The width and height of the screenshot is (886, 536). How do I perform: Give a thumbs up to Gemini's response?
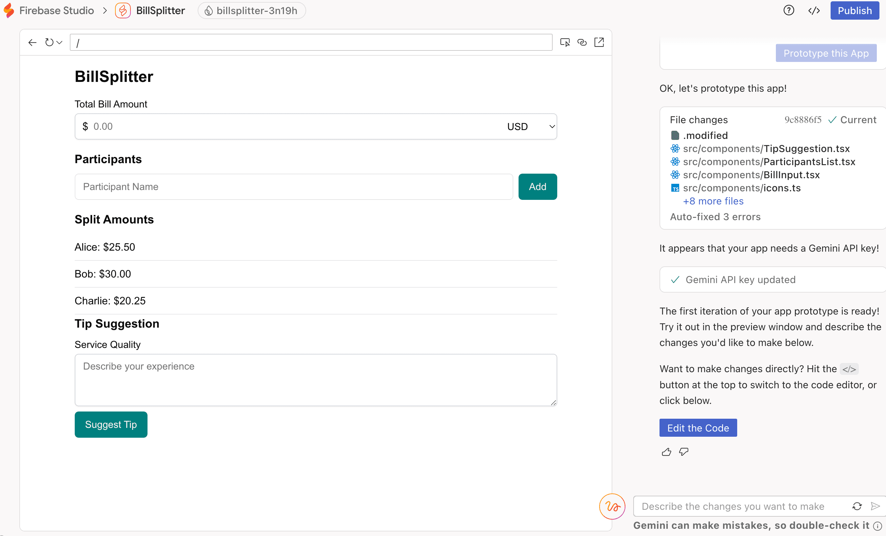coord(666,452)
